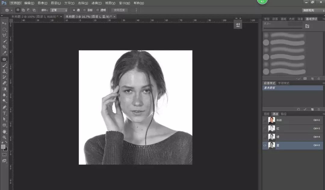Switch to the 未标题-2 document tab
Image resolution: width=325 pixels, height=190 pixels.
(35, 17)
